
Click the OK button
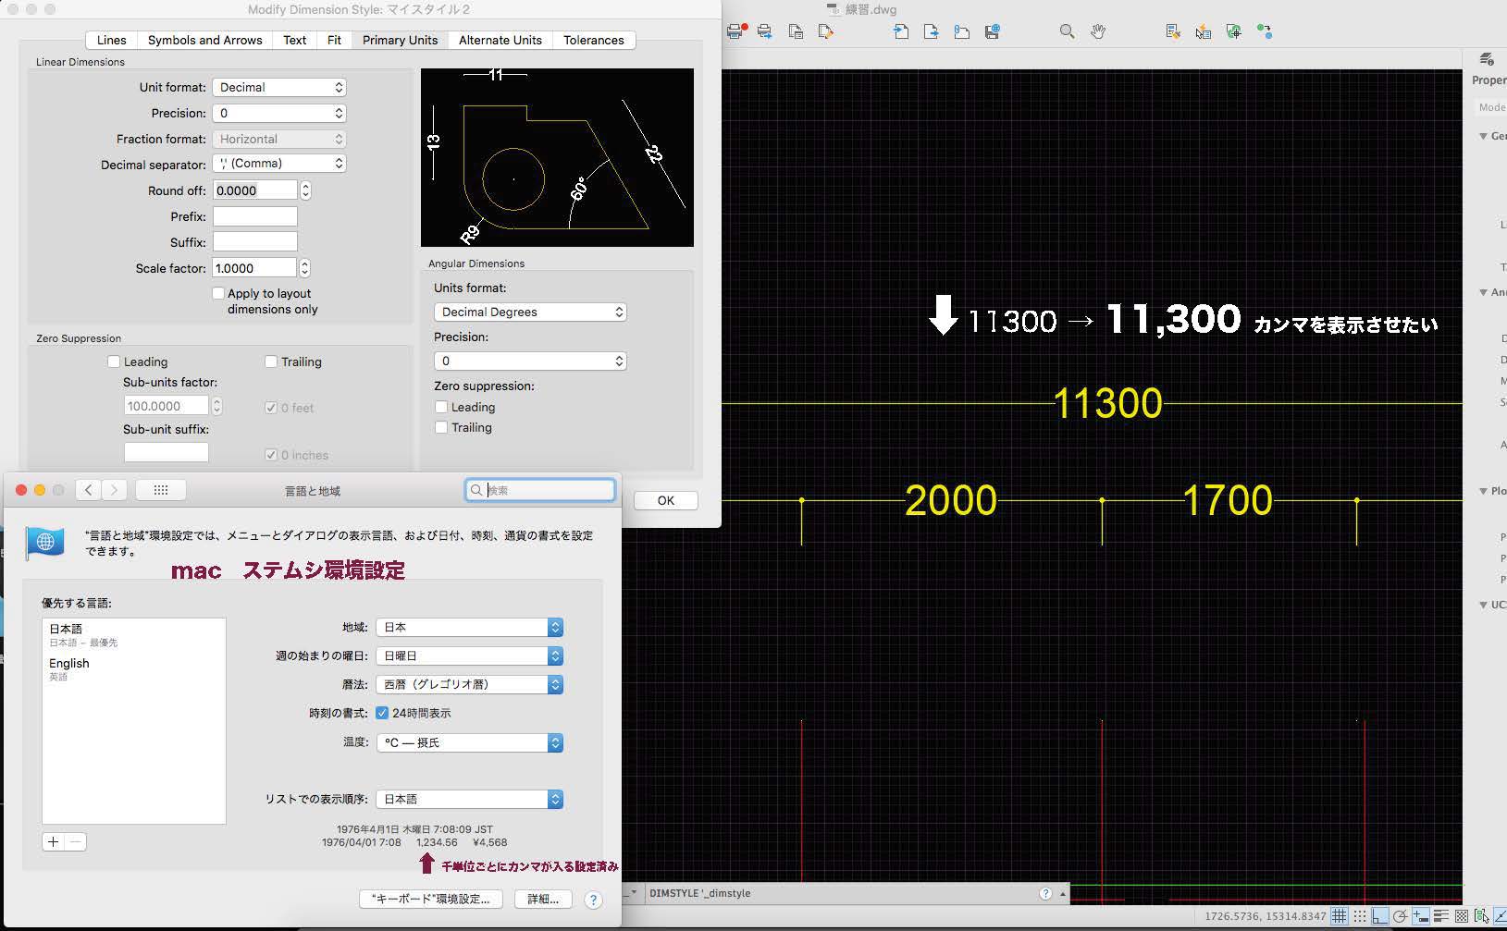[665, 500]
